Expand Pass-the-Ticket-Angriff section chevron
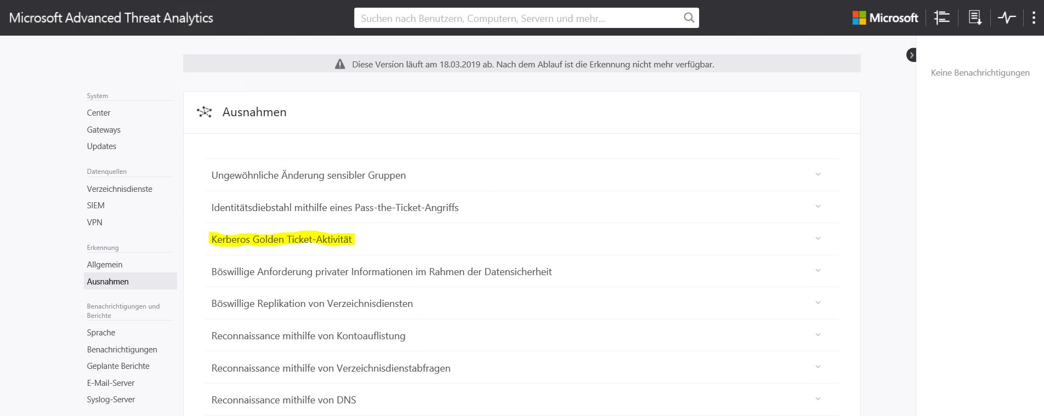 point(818,207)
